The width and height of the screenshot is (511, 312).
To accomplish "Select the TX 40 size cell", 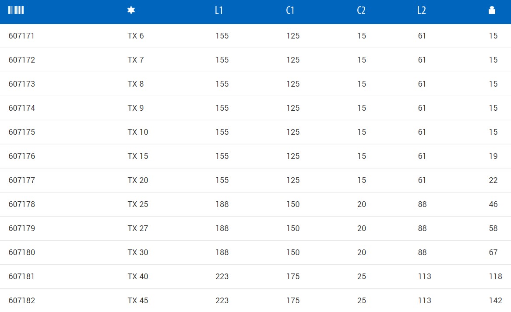I will point(138,277).
